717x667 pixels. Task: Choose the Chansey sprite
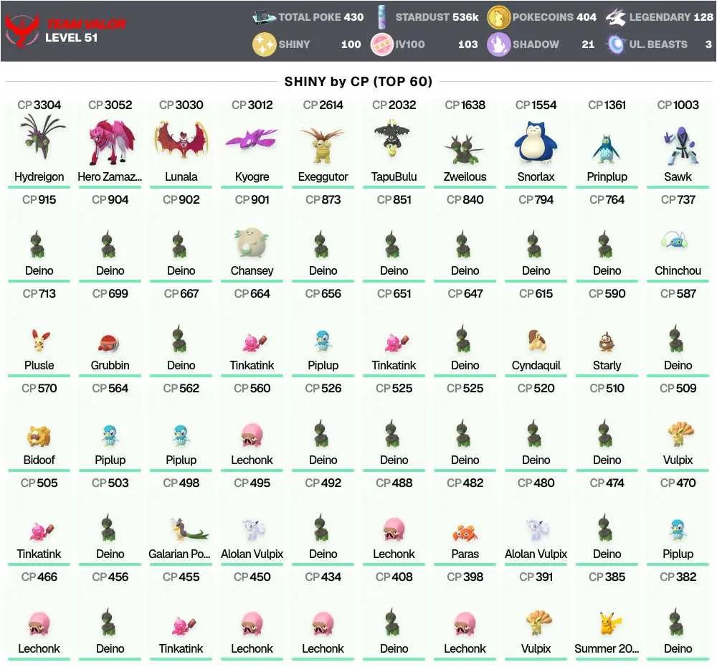[252, 242]
